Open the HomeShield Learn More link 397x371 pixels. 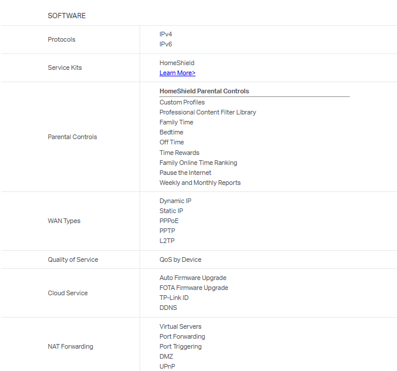click(x=177, y=73)
